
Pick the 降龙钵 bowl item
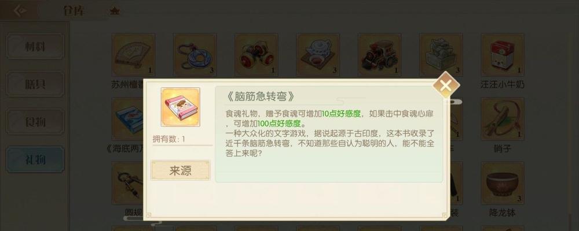click(x=503, y=183)
